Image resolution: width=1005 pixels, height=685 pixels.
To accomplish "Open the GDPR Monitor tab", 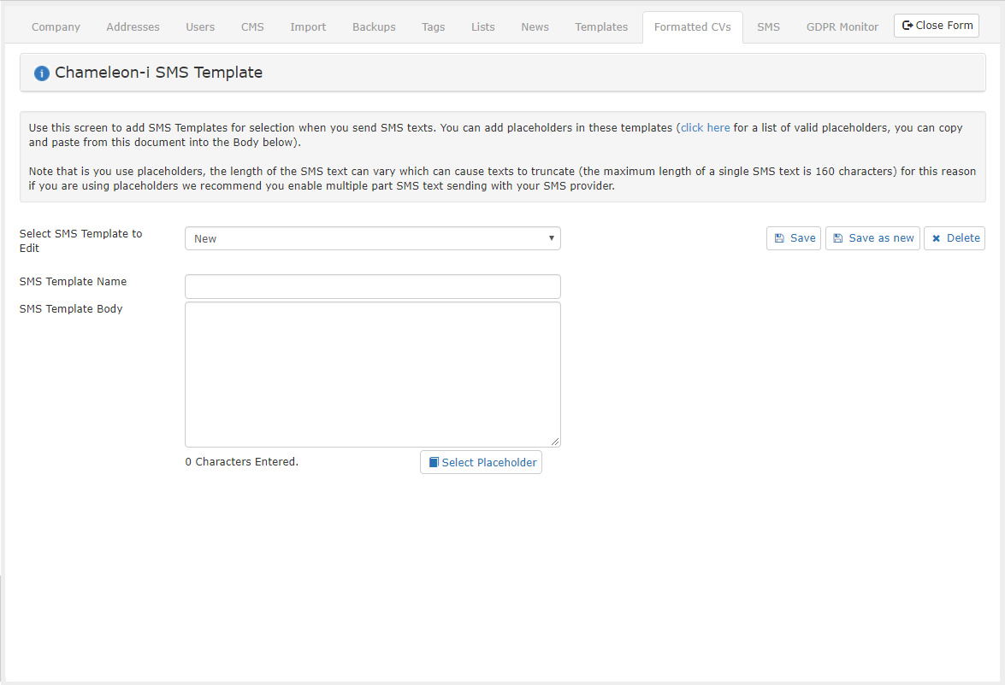I will [842, 26].
